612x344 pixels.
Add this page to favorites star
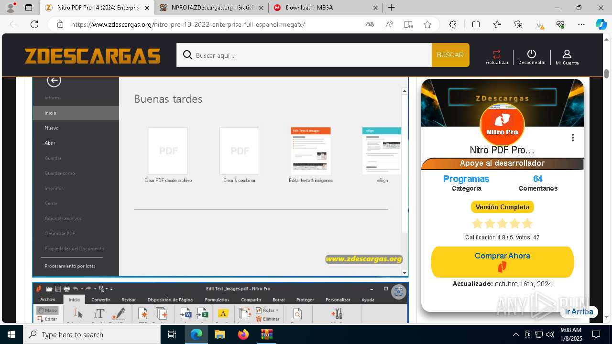point(427,24)
